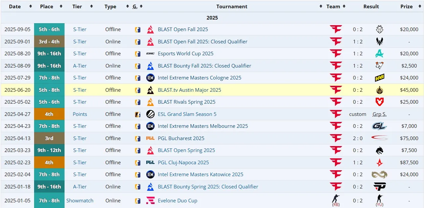Sort results by Place column
Viewport: 424px width, 208px height.
[x=49, y=6]
